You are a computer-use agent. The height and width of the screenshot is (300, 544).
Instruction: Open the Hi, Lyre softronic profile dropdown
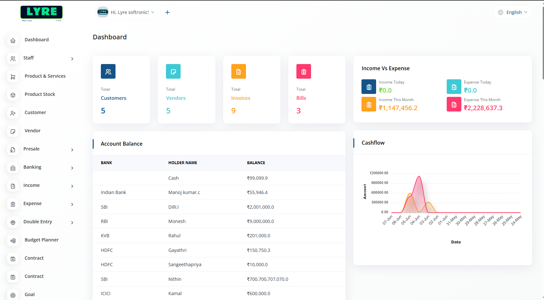point(126,12)
